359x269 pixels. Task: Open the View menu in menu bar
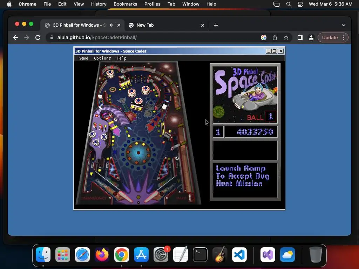79,4
